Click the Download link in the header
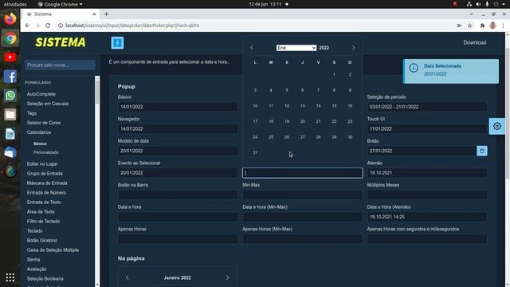 click(475, 42)
